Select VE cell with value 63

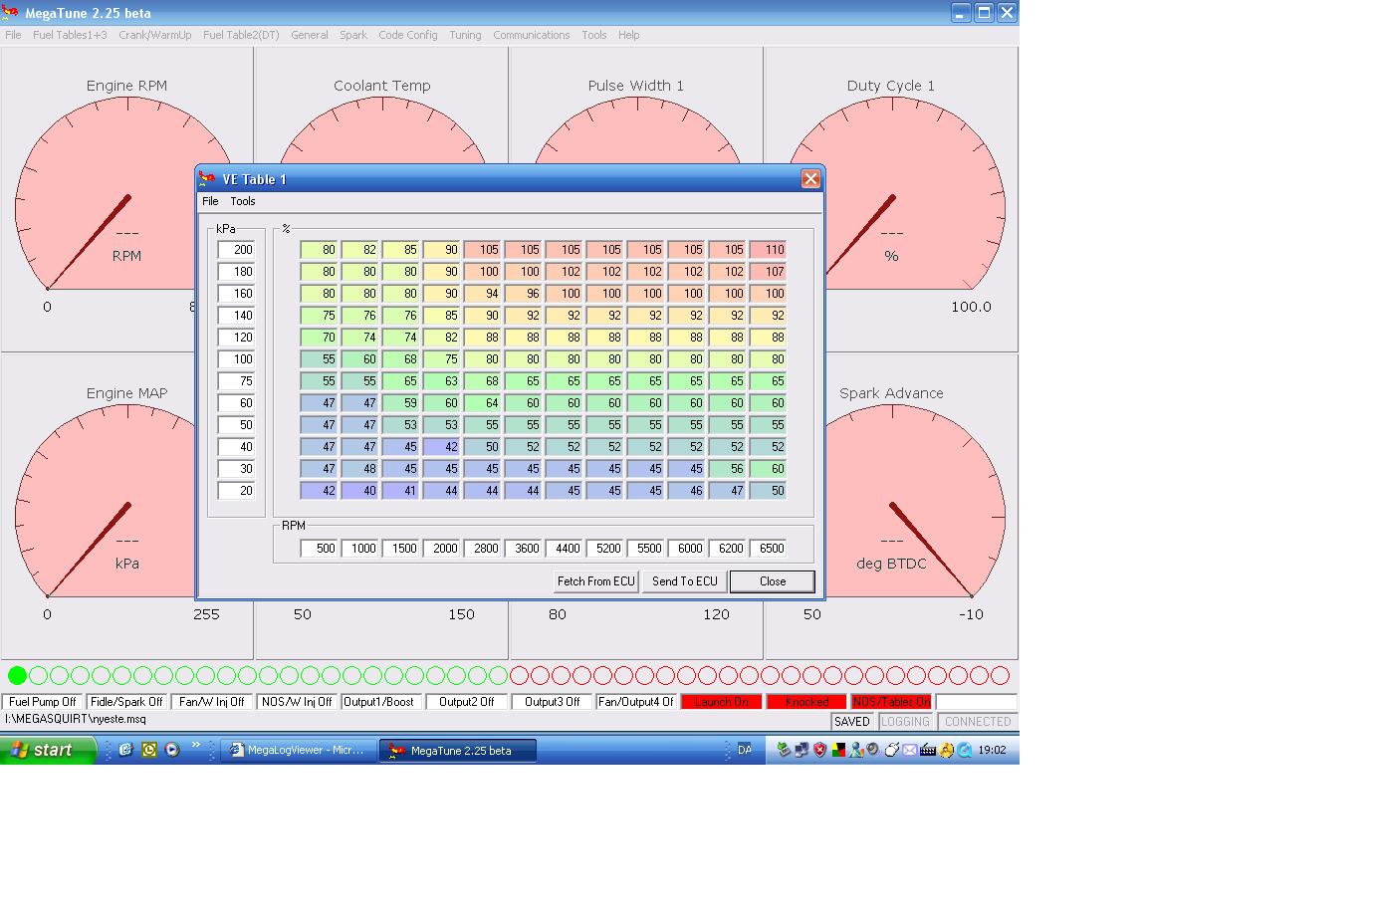point(441,380)
